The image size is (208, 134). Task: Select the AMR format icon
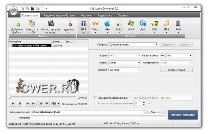pyautogui.click(x=178, y=24)
